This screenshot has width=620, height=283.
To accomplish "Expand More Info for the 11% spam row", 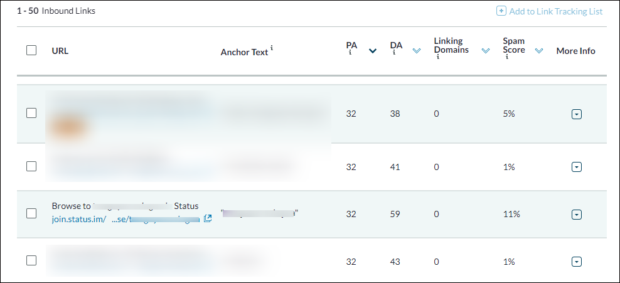I will (577, 215).
